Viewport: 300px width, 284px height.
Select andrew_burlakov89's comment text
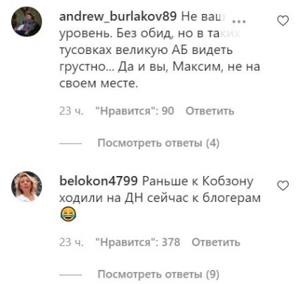point(160,50)
